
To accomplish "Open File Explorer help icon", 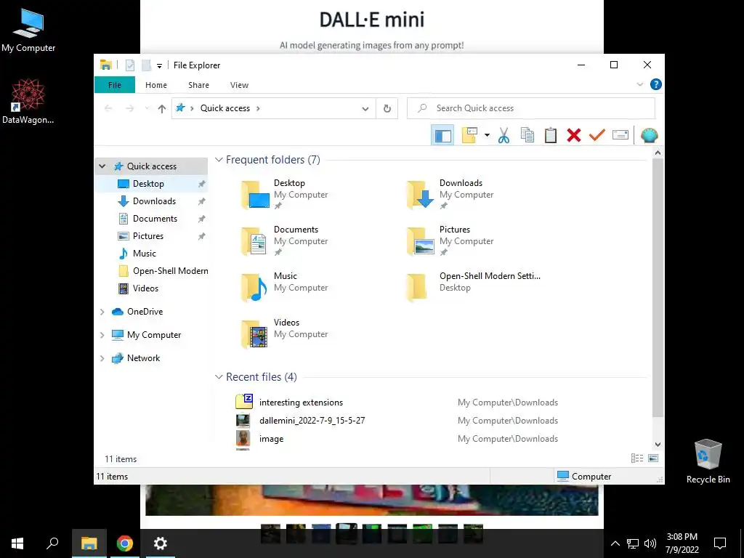I will coord(656,84).
